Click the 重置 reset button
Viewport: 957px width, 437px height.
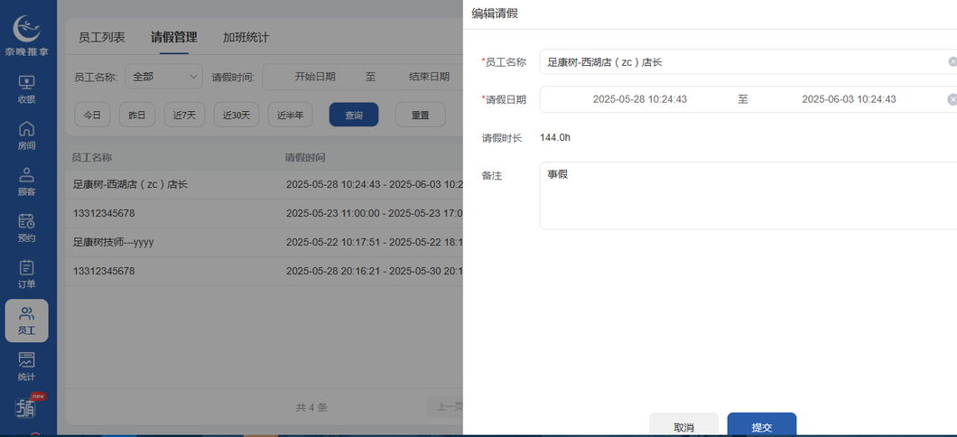coord(420,115)
